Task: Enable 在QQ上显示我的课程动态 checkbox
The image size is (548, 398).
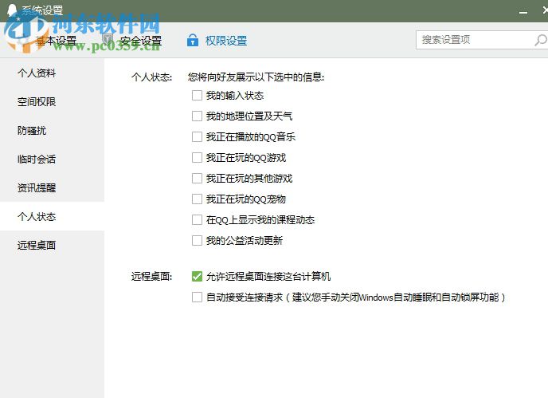Action: (x=197, y=220)
